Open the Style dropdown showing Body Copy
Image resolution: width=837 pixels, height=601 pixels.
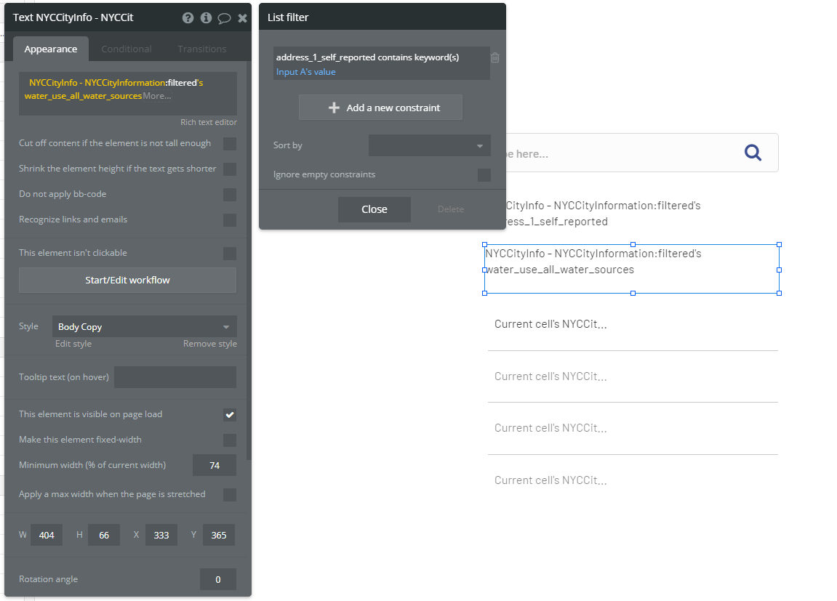(x=144, y=327)
